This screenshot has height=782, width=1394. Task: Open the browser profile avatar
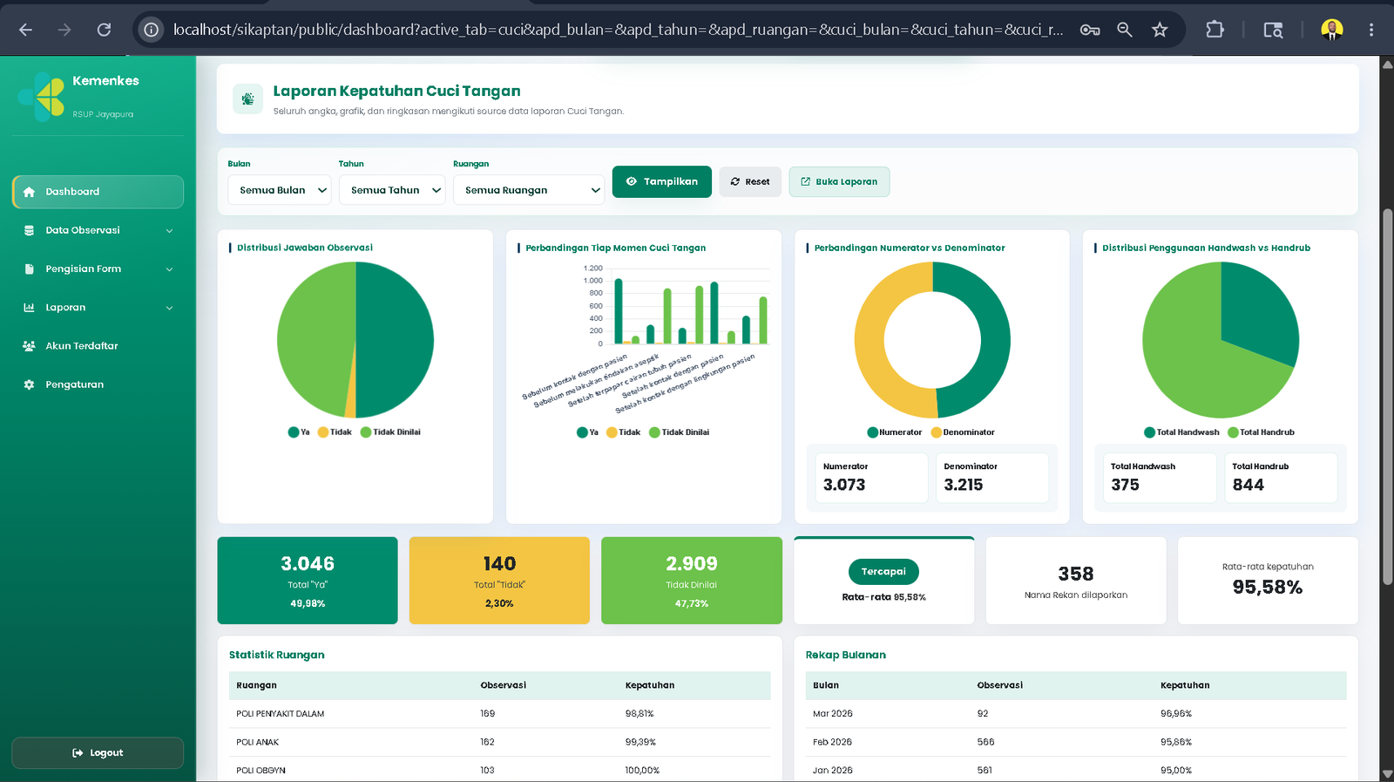pyautogui.click(x=1331, y=30)
